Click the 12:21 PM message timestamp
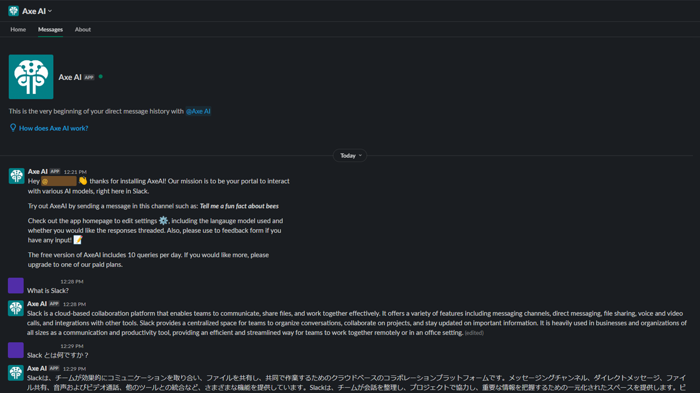 click(x=74, y=171)
